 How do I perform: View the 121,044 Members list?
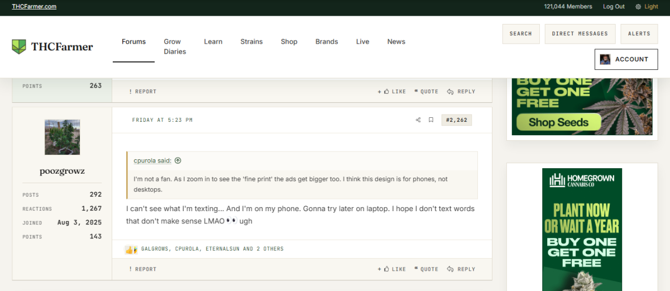click(568, 7)
